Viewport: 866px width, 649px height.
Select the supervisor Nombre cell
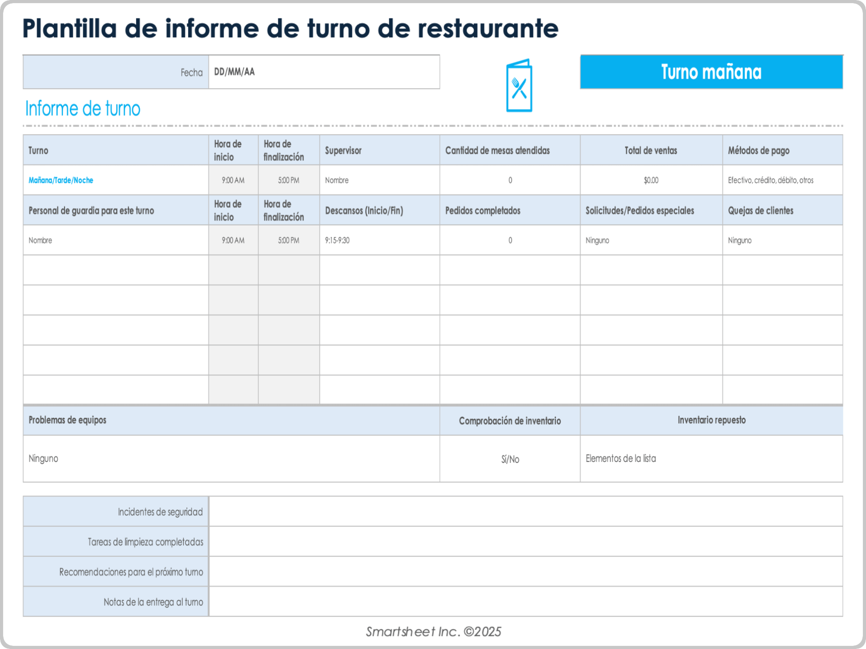[x=380, y=180]
